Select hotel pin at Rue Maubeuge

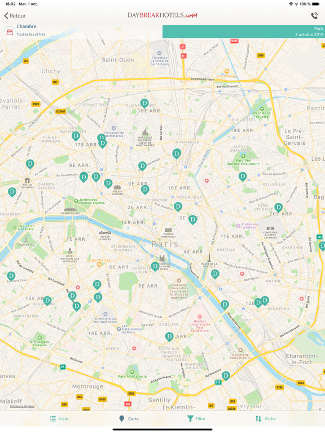tap(142, 166)
